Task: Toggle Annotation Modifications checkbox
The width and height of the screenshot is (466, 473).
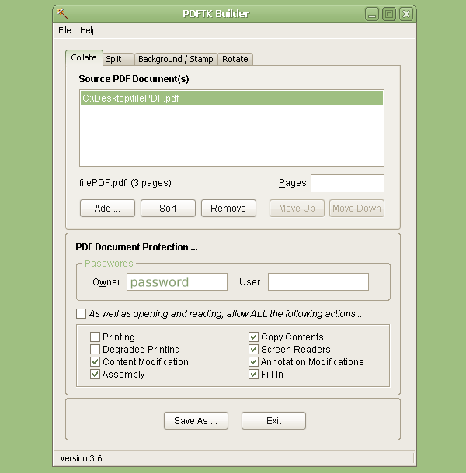Action: point(253,361)
